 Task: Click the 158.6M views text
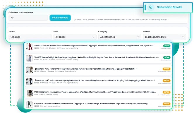pyautogui.click(x=61, y=60)
